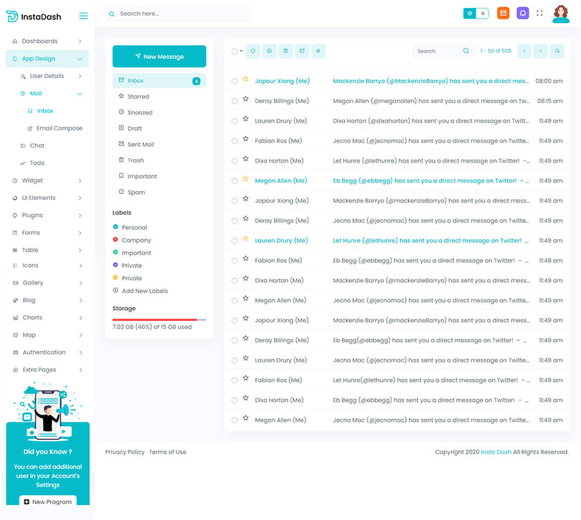Star the first Jopour Xiong email
The image size is (581, 520).
[245, 80]
